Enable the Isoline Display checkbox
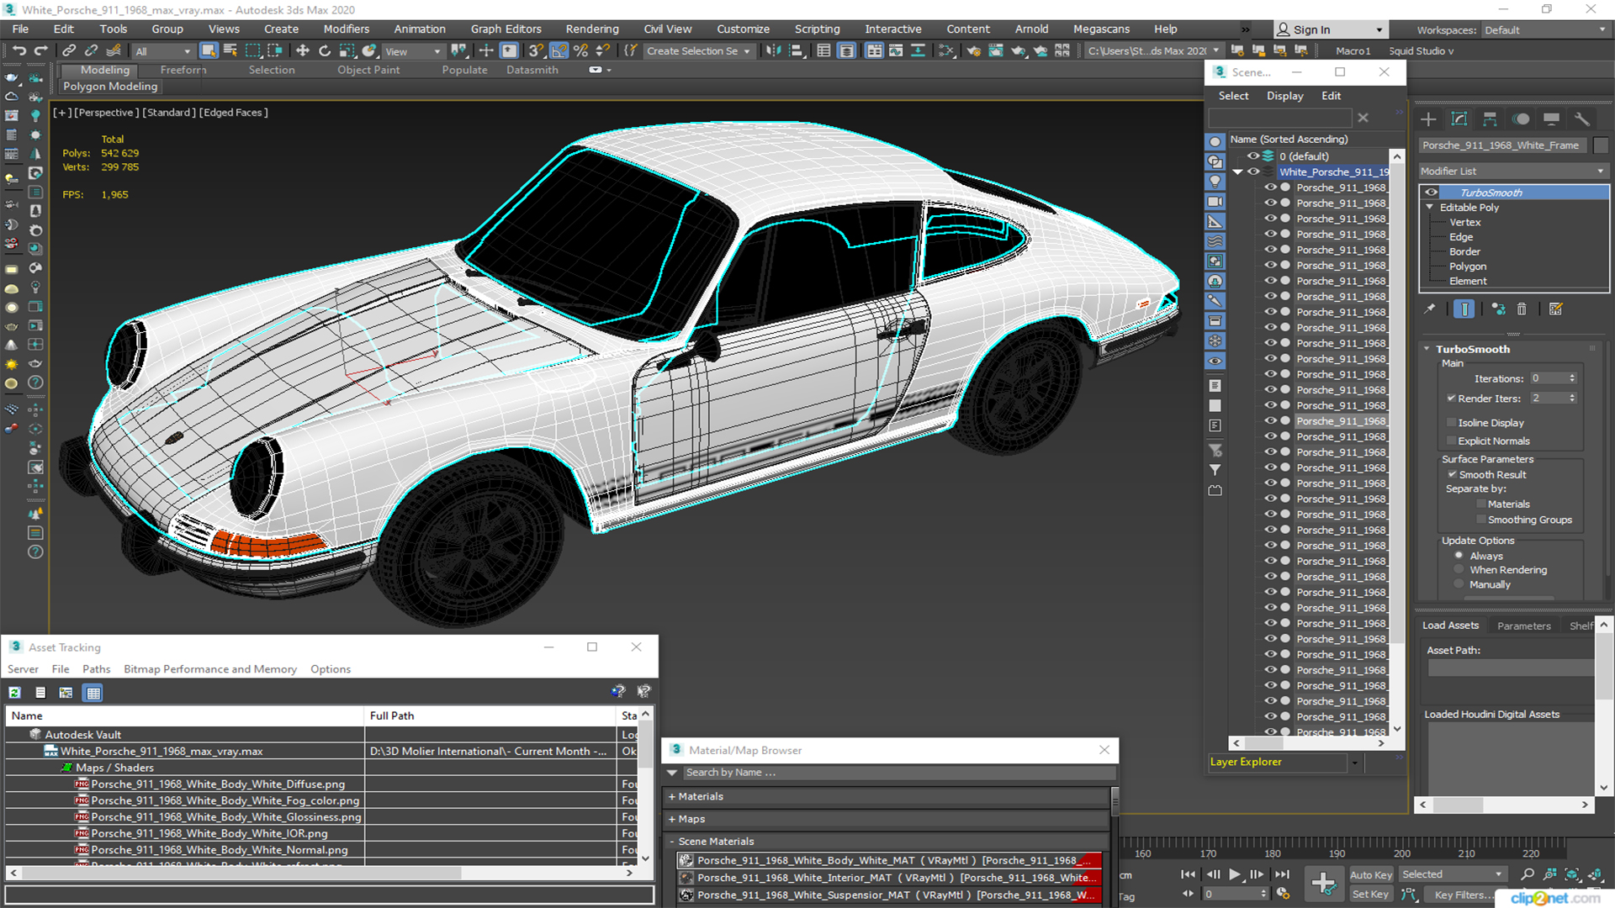The width and height of the screenshot is (1615, 908). 1451,423
